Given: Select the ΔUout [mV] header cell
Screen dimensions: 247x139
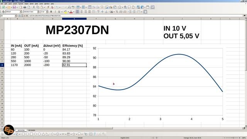Looking at the screenshot, I should click(x=52, y=46).
